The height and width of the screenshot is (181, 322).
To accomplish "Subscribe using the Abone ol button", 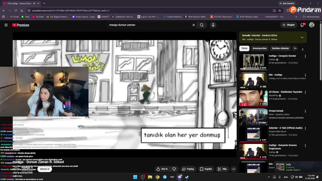I will 45,169.
